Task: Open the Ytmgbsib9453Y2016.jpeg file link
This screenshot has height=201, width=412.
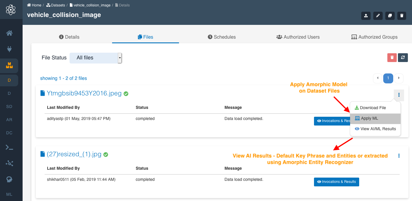Action: click(x=84, y=93)
